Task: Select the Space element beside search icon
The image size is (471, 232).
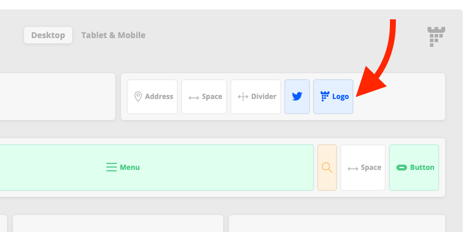Action: coord(363,168)
